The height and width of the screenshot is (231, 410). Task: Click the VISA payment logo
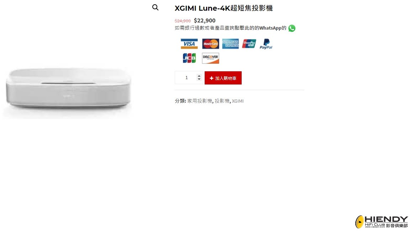pyautogui.click(x=189, y=44)
